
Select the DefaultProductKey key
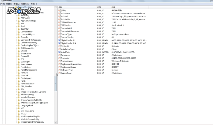click(x=29, y=43)
